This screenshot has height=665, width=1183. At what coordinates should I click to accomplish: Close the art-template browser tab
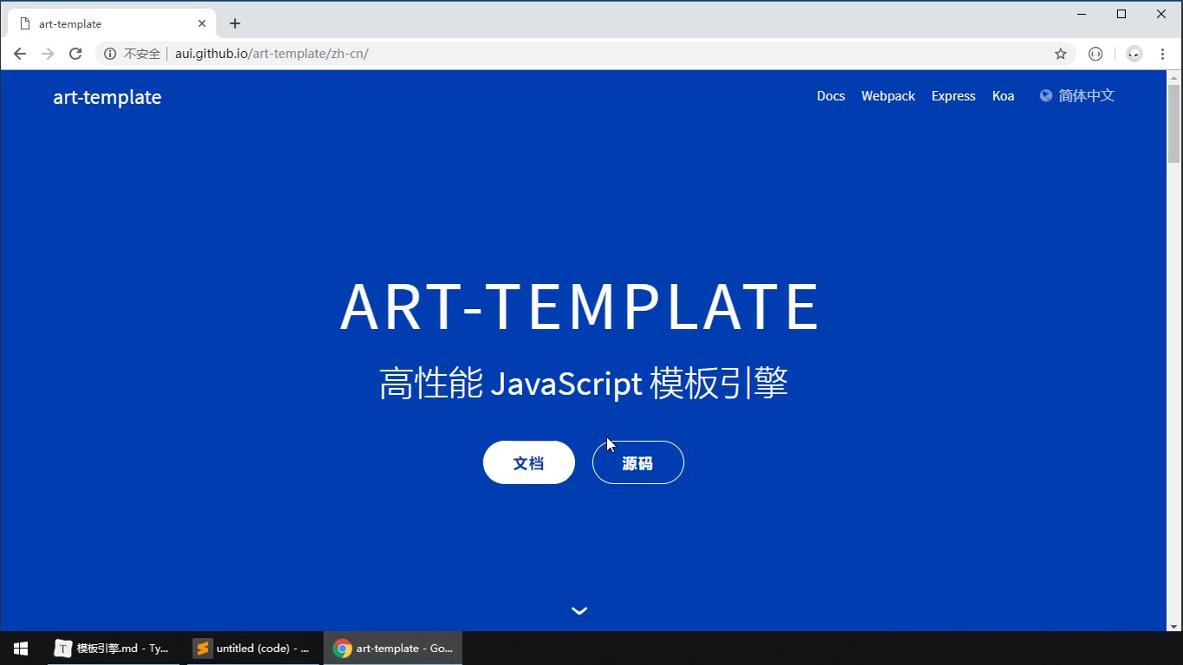[202, 23]
